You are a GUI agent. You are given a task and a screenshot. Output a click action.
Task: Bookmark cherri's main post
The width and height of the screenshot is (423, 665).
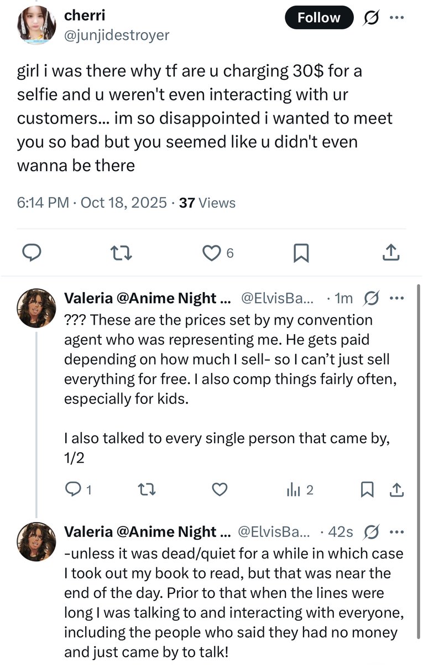pyautogui.click(x=300, y=253)
